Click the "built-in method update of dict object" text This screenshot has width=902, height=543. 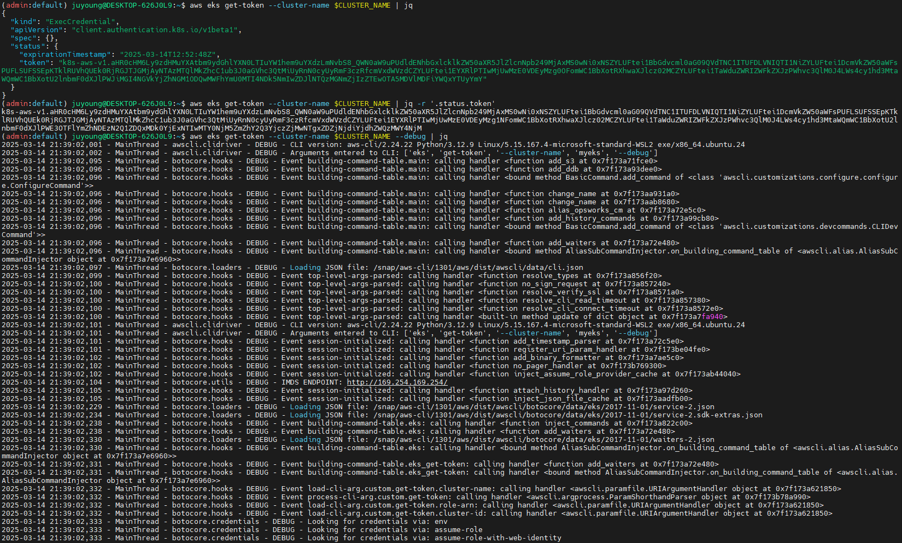click(x=564, y=317)
